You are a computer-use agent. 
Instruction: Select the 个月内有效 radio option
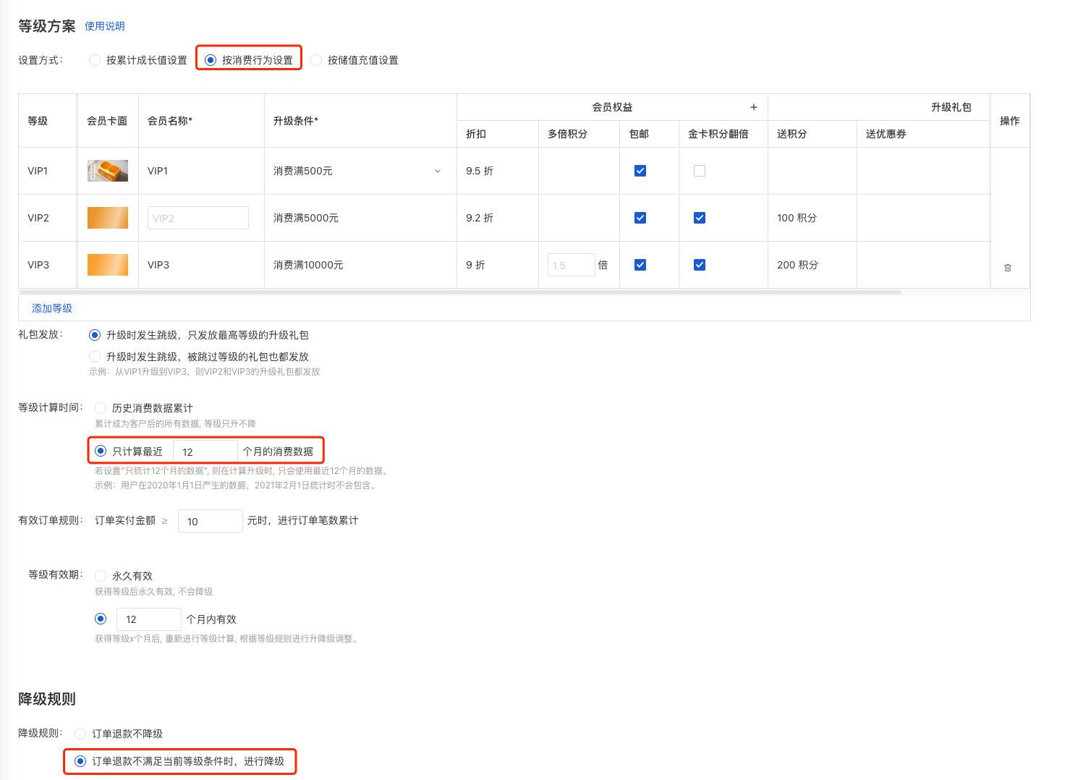tap(101, 619)
